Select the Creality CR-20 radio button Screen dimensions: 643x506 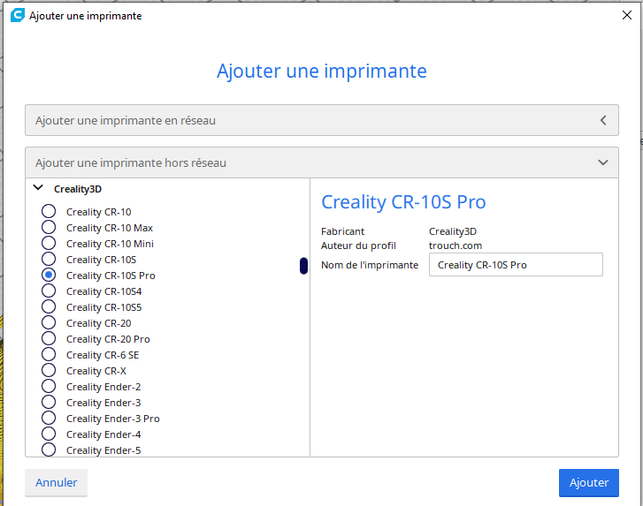[x=49, y=322]
